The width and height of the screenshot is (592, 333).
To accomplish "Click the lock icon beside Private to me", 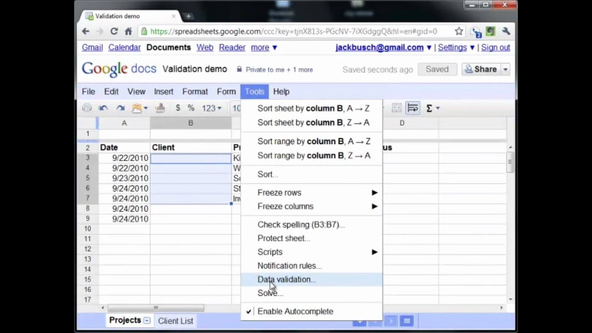I will [239, 69].
